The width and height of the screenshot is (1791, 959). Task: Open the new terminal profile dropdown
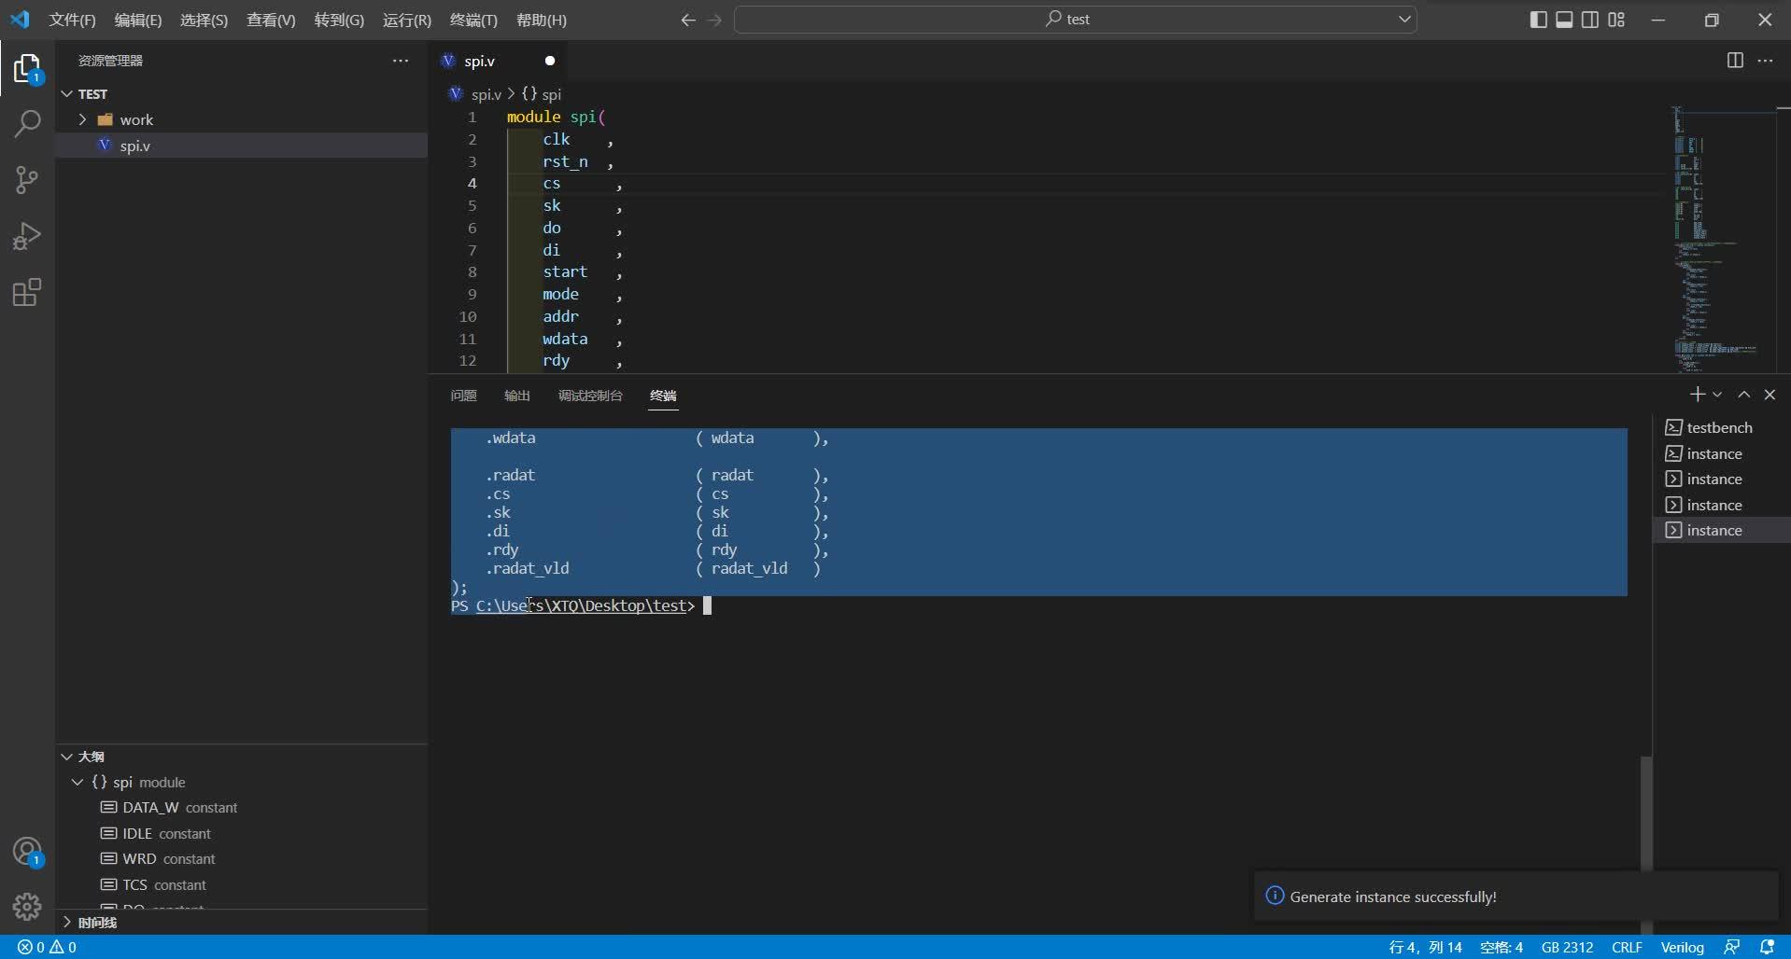point(1715,394)
